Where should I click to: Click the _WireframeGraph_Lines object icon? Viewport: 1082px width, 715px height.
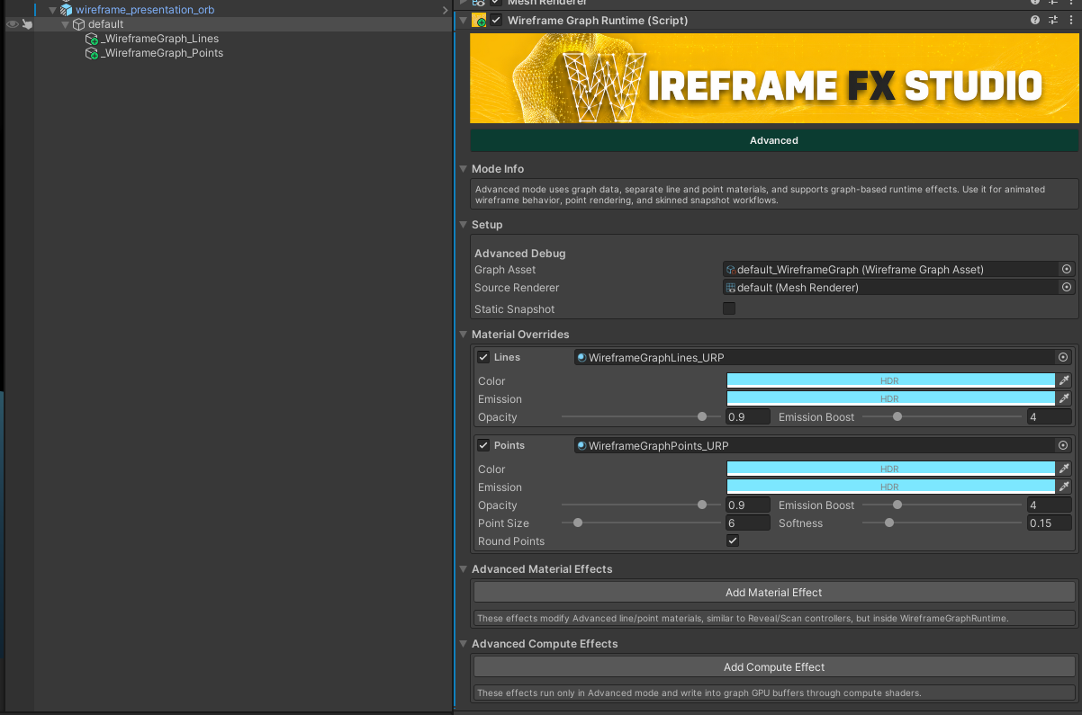pyautogui.click(x=91, y=39)
